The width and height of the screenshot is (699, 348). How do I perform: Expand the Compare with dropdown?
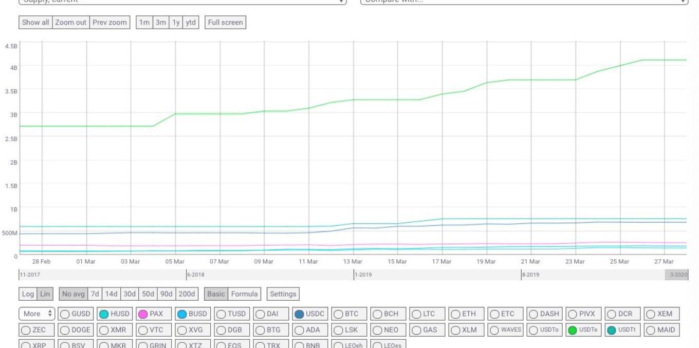point(524,2)
